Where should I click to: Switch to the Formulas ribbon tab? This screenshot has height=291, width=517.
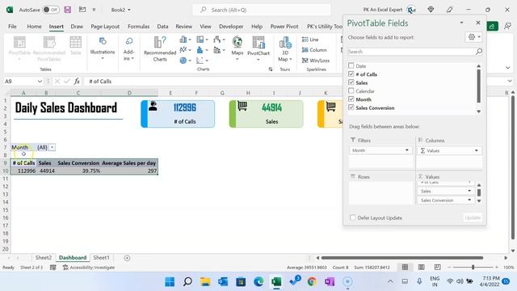click(138, 27)
